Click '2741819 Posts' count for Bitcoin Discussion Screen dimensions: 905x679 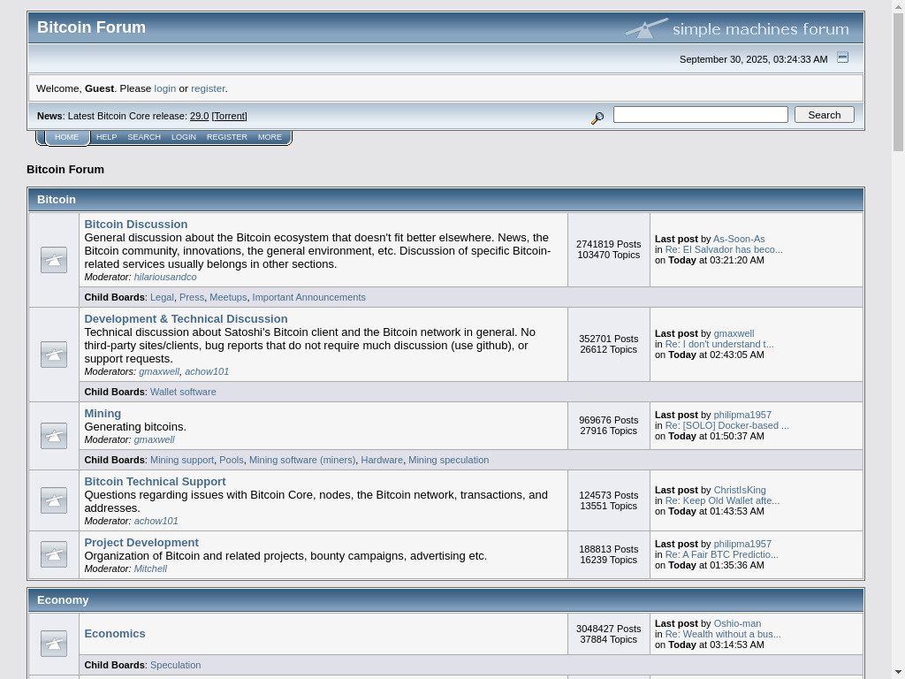pos(608,244)
